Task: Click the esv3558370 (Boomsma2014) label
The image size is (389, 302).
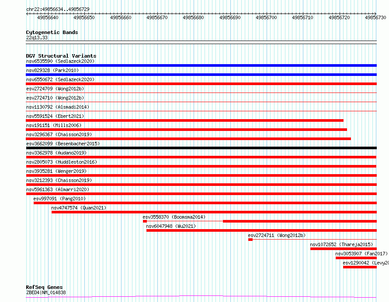Action: 174,217
